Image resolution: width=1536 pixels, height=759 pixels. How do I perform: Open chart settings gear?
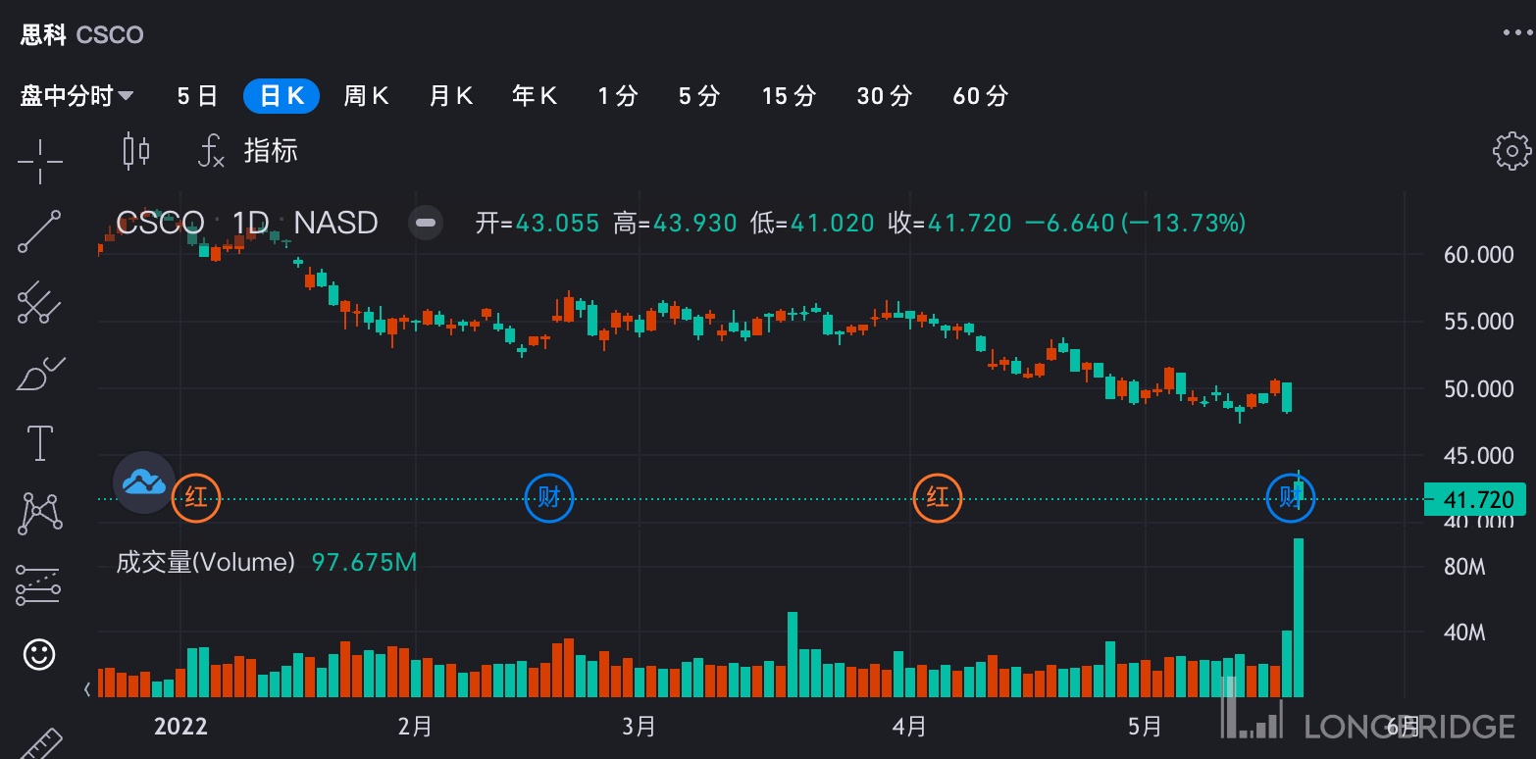click(x=1511, y=151)
